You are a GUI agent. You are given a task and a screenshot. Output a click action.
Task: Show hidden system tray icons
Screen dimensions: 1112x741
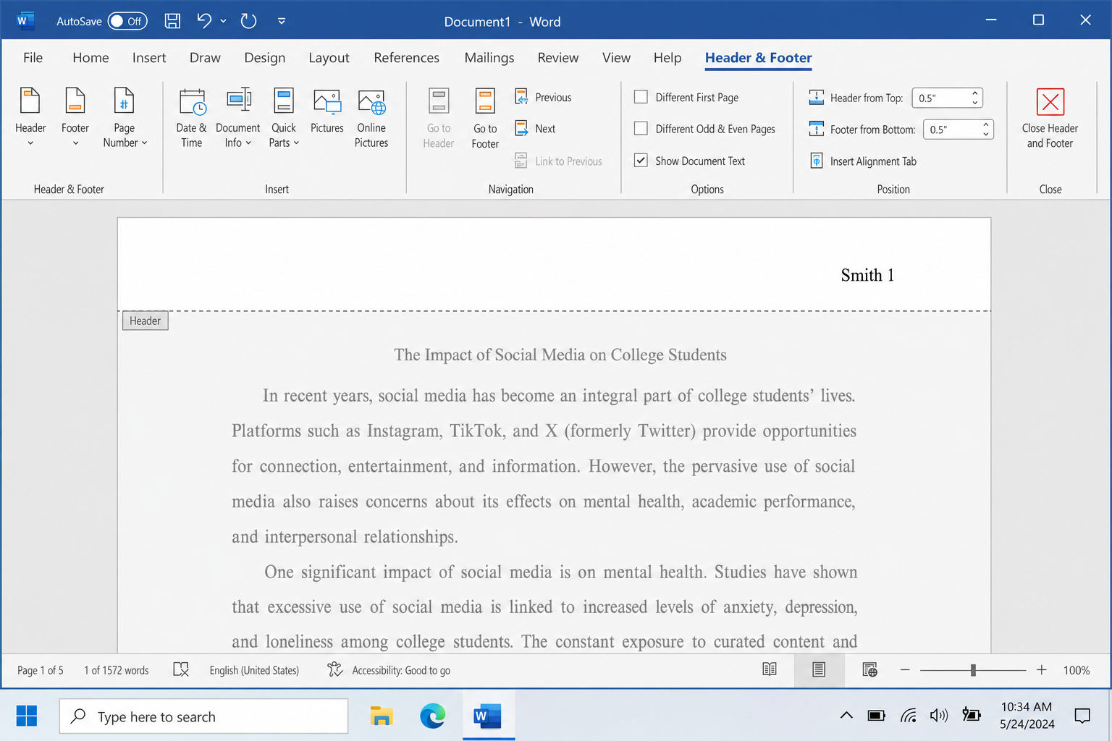tap(846, 716)
